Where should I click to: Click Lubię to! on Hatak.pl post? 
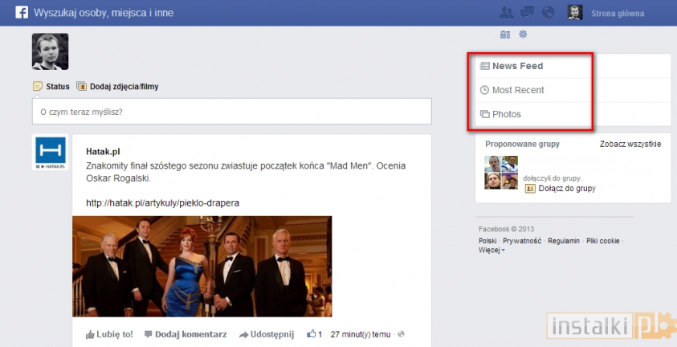pyautogui.click(x=109, y=334)
